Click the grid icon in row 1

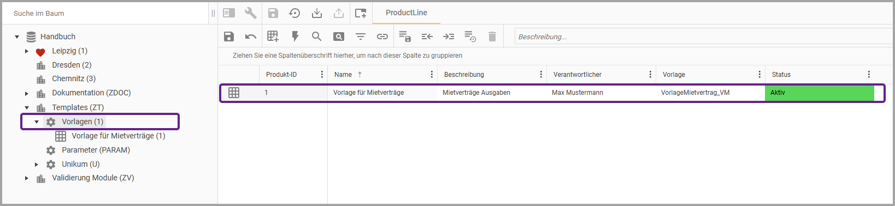pyautogui.click(x=234, y=93)
